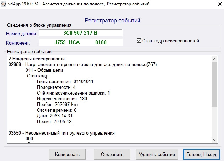Select 'Счётчик возникновения ошибки: 1' line
This screenshot has height=161, width=224.
click(74, 93)
